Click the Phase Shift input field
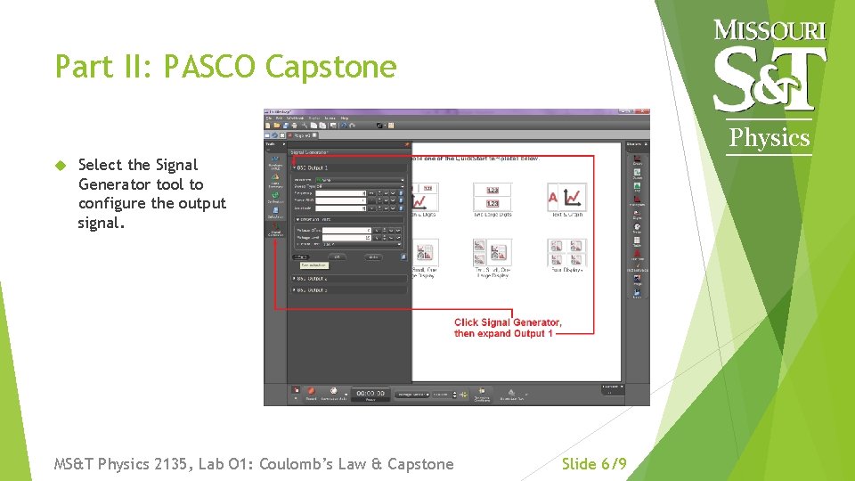 [341, 200]
